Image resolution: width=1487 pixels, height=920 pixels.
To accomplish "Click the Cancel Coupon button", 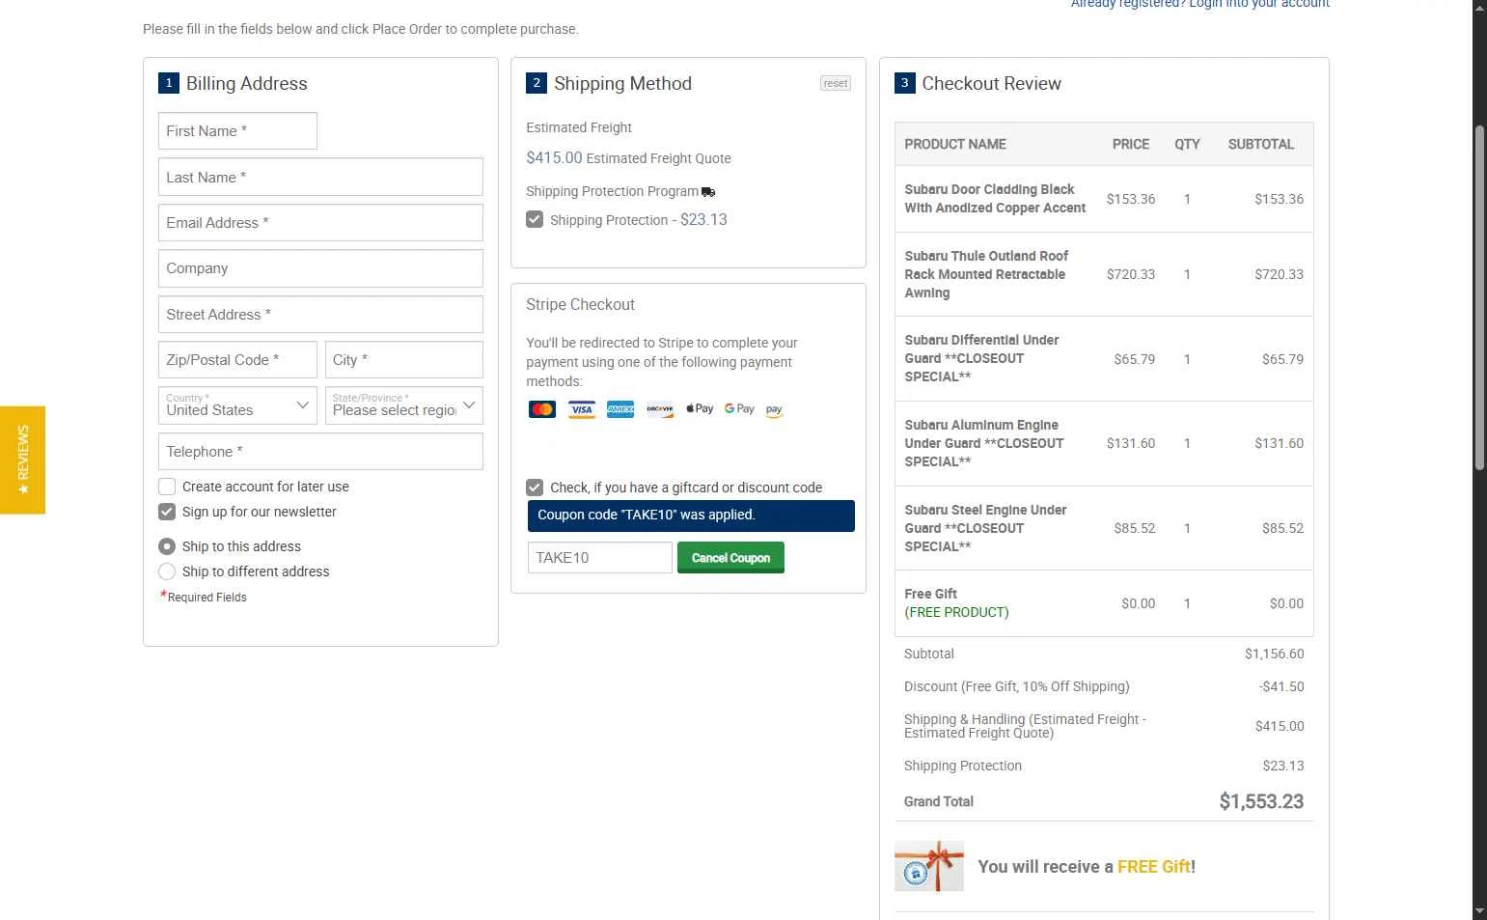I will pyautogui.click(x=730, y=557).
